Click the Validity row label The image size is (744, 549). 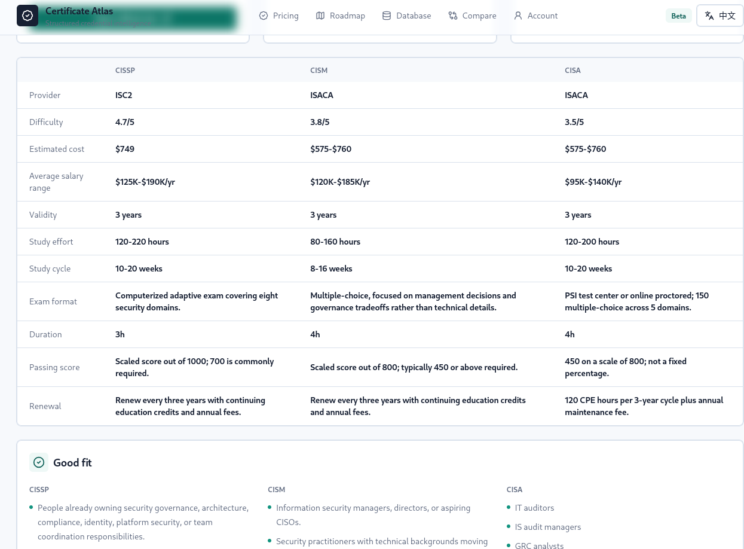tap(43, 215)
